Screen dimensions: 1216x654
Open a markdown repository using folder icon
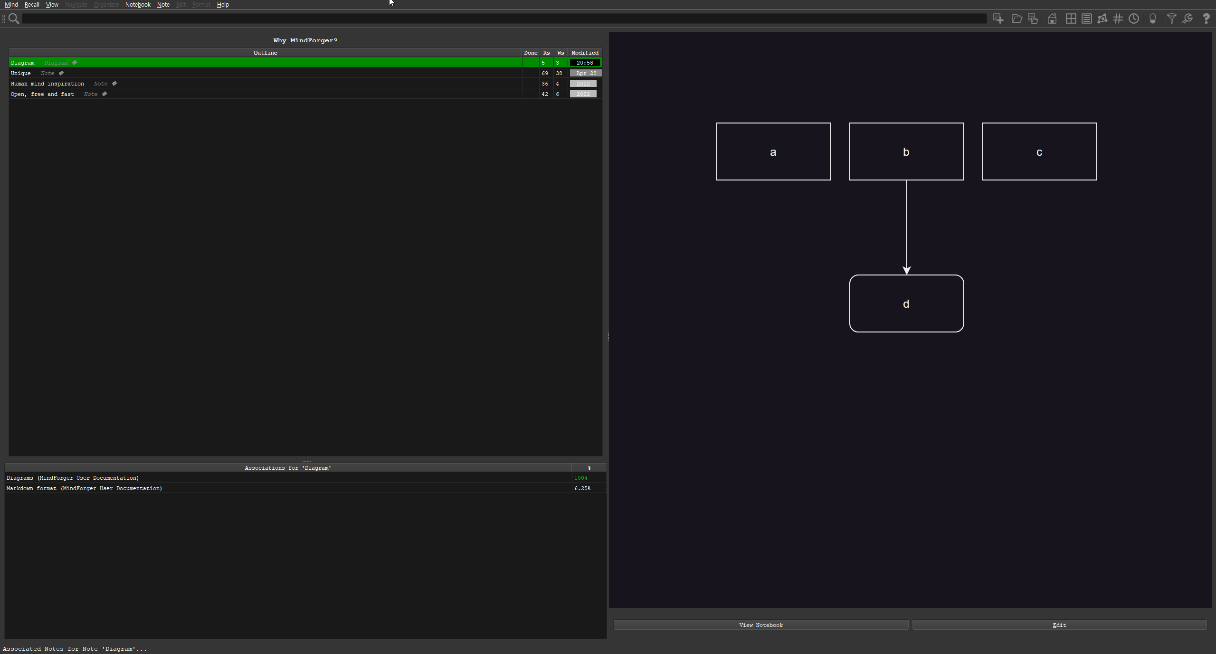coord(1017,19)
